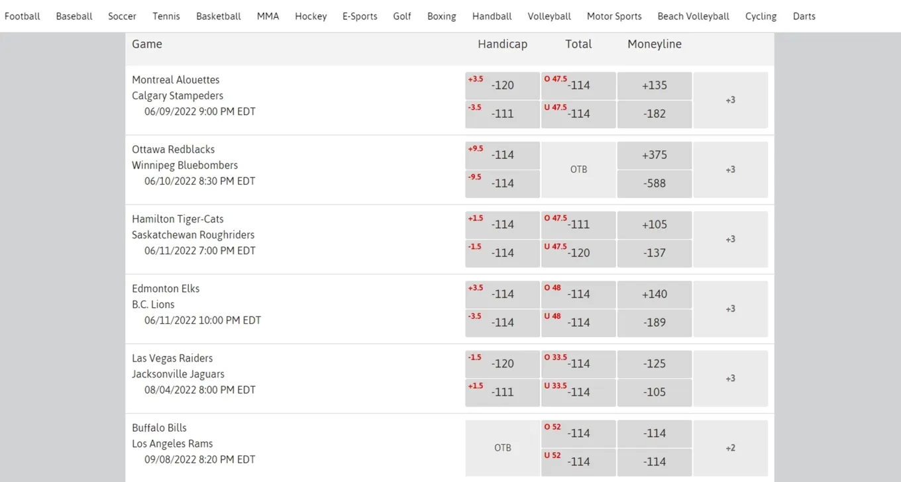Image resolution: width=901 pixels, height=482 pixels.
Task: Open the Hamilton Tiger-Cats game link
Action: pos(178,219)
